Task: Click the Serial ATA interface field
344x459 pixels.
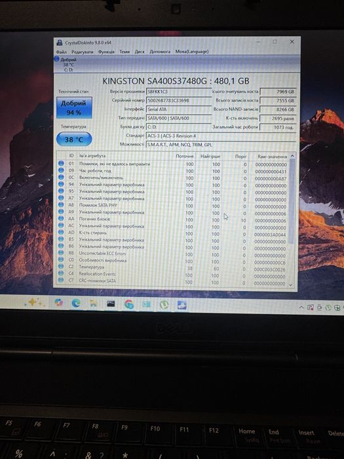Action: (178, 110)
